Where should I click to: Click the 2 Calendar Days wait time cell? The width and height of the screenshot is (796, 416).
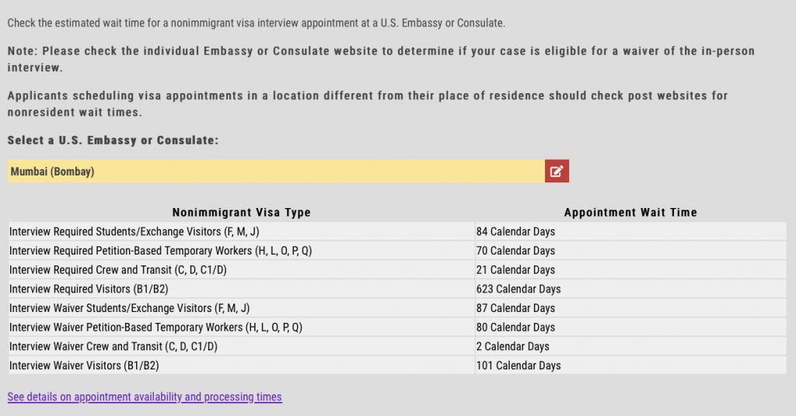point(631,347)
